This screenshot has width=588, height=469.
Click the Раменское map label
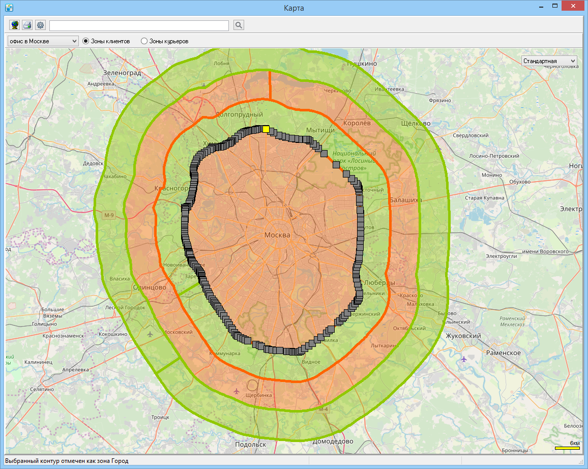[504, 353]
